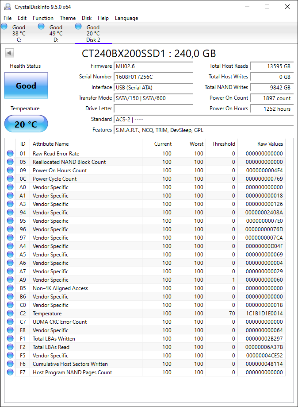Click raw value 1C1B1D1E0014
This screenshot has width=298, height=407.
point(264,313)
